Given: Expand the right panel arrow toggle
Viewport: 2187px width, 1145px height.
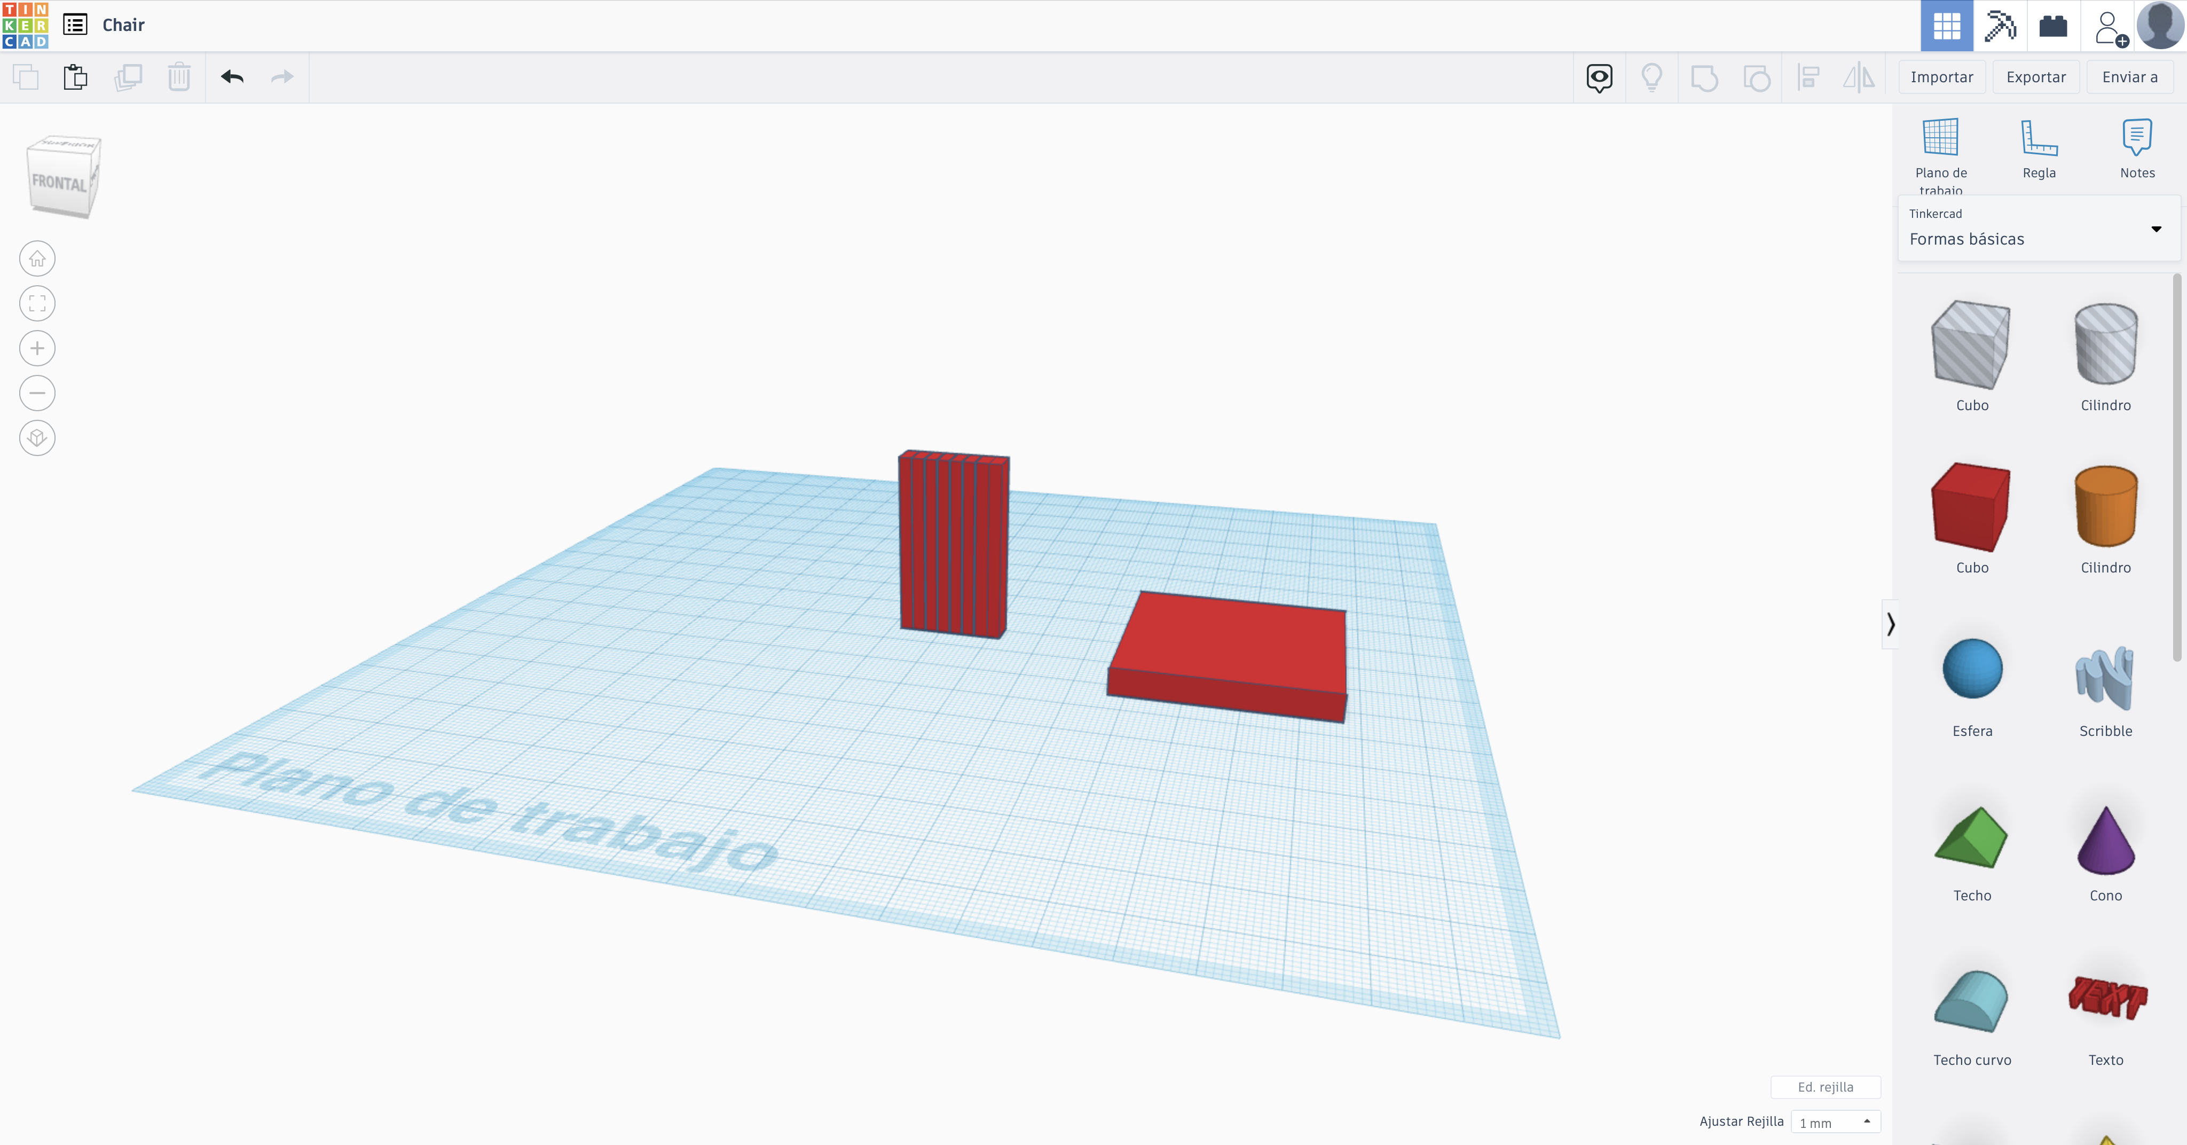Looking at the screenshot, I should pos(1891,624).
